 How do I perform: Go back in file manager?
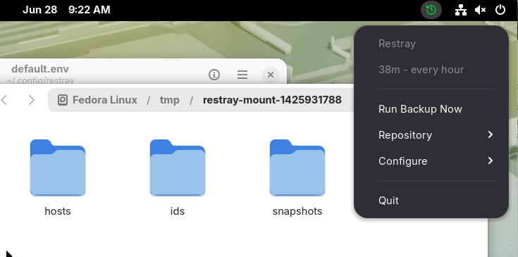click(4, 100)
